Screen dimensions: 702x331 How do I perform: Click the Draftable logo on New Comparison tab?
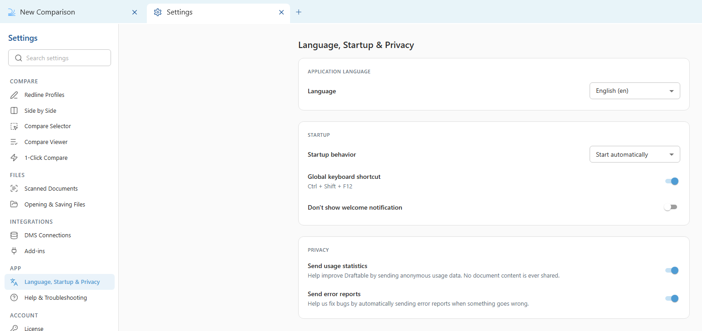(x=12, y=12)
